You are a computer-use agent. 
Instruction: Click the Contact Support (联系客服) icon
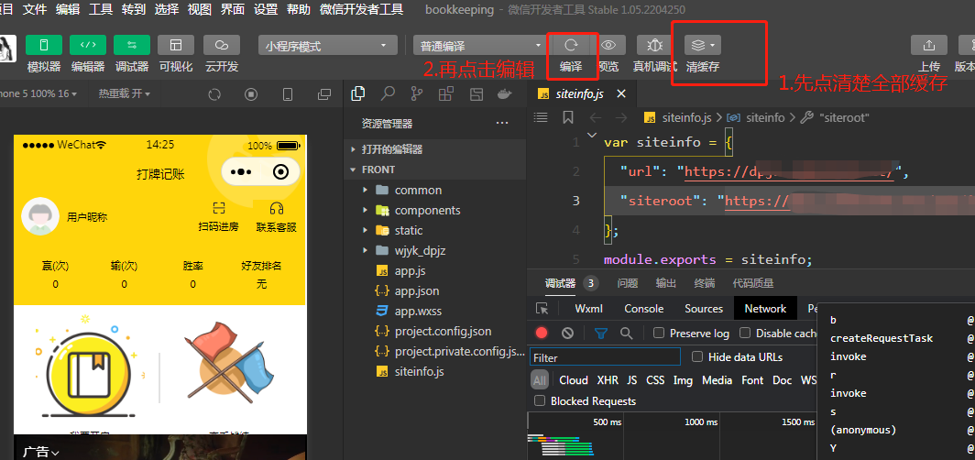tap(277, 209)
